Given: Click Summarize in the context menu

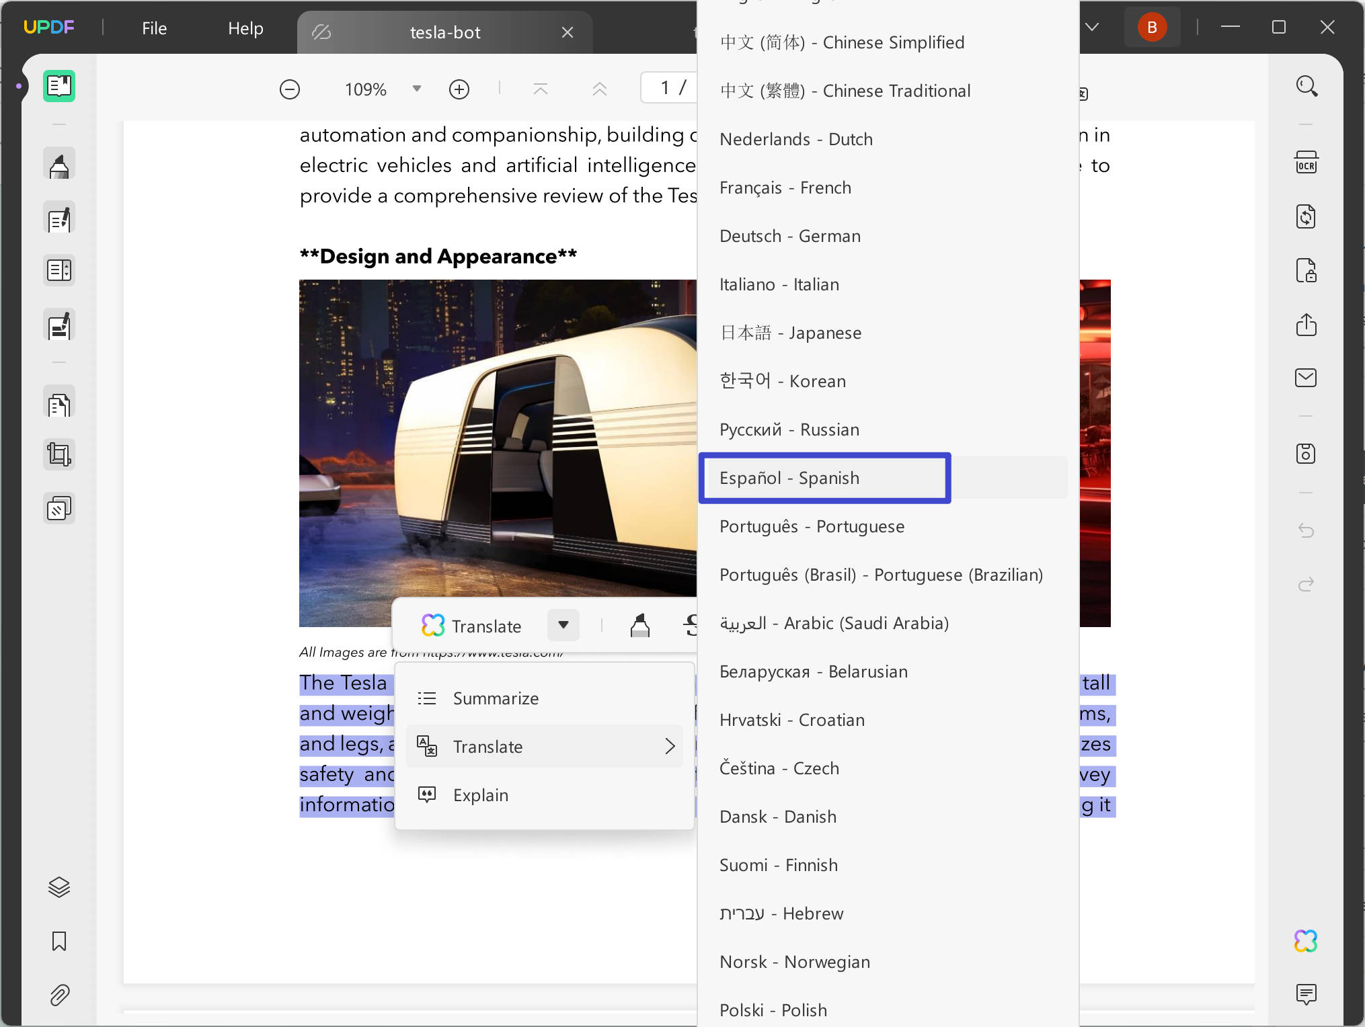Looking at the screenshot, I should pyautogui.click(x=496, y=698).
